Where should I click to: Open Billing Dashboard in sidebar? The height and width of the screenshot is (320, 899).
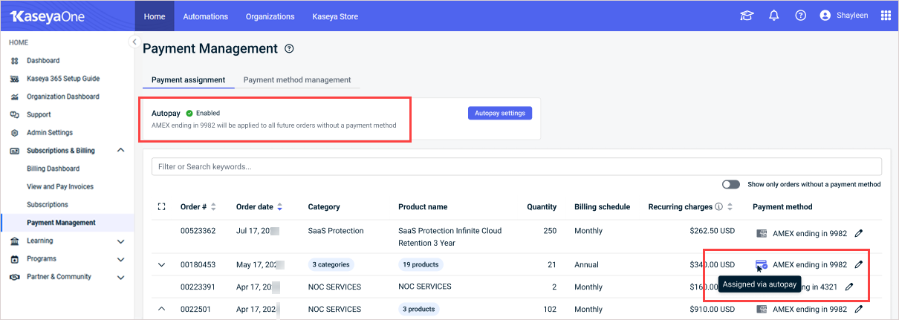click(53, 169)
